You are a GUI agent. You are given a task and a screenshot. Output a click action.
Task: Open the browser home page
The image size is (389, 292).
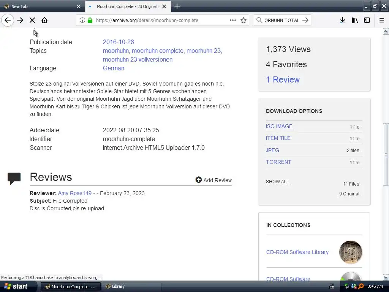(44, 20)
